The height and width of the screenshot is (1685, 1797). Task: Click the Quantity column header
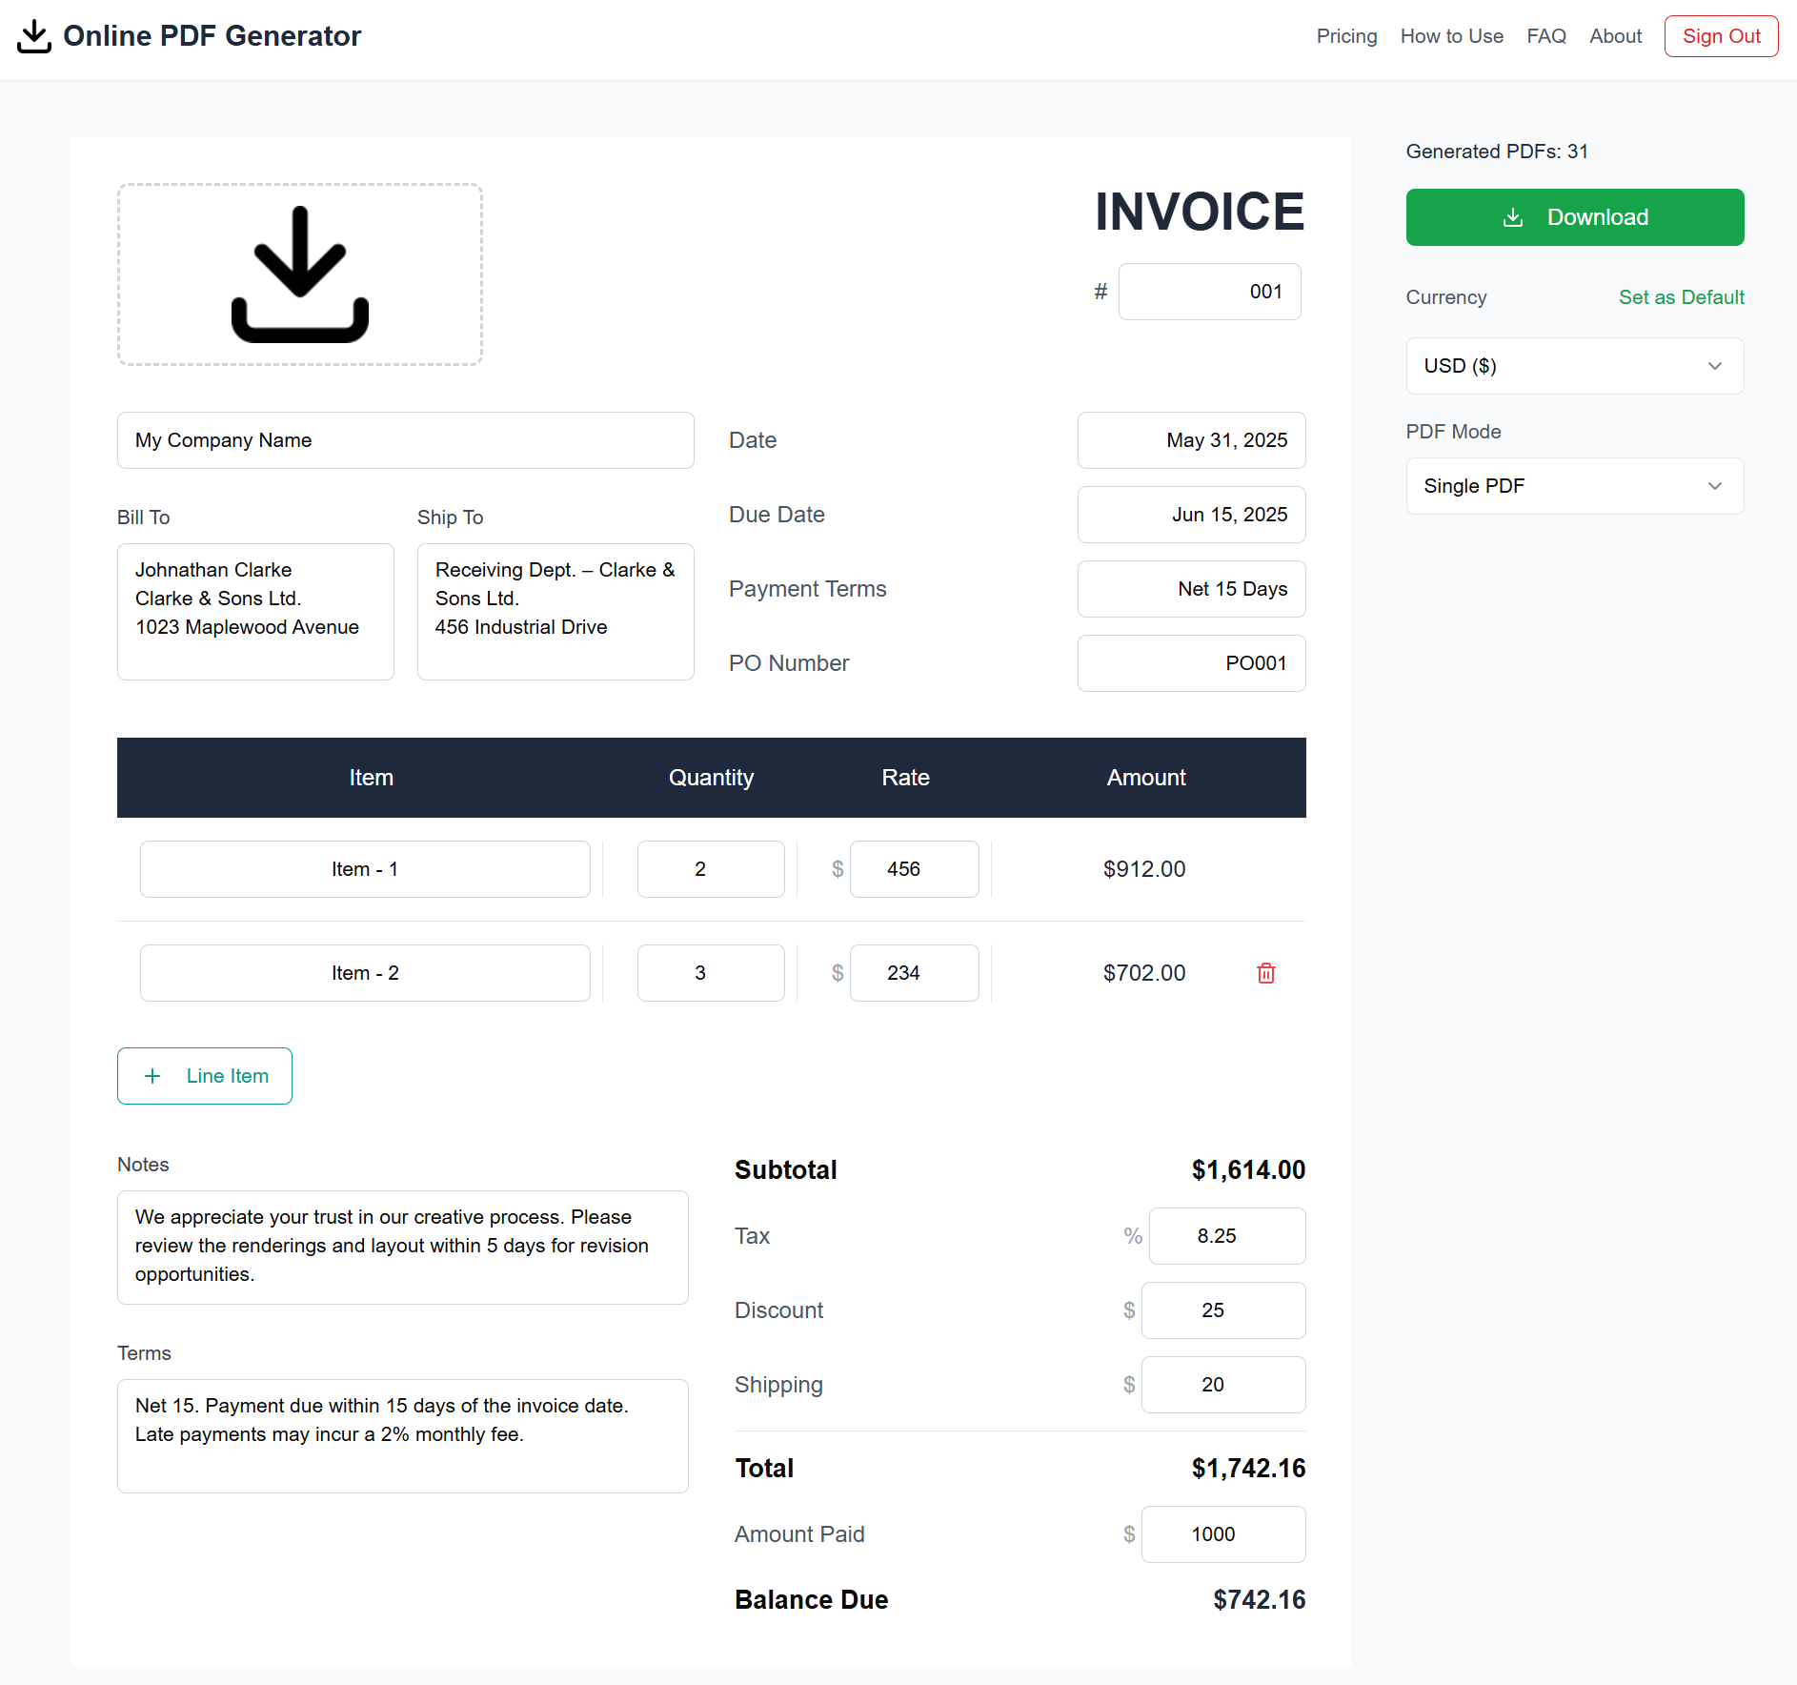(711, 778)
